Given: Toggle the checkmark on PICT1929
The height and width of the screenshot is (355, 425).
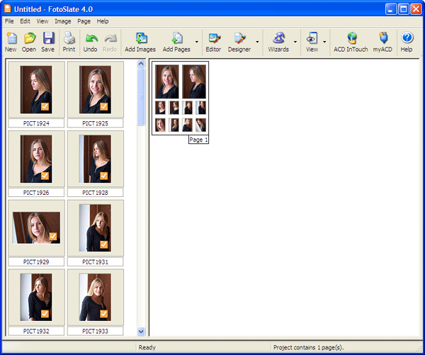Looking at the screenshot, I should click(53, 236).
